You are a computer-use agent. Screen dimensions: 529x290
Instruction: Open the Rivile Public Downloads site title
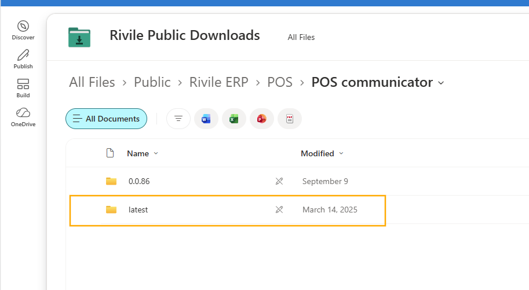(185, 35)
